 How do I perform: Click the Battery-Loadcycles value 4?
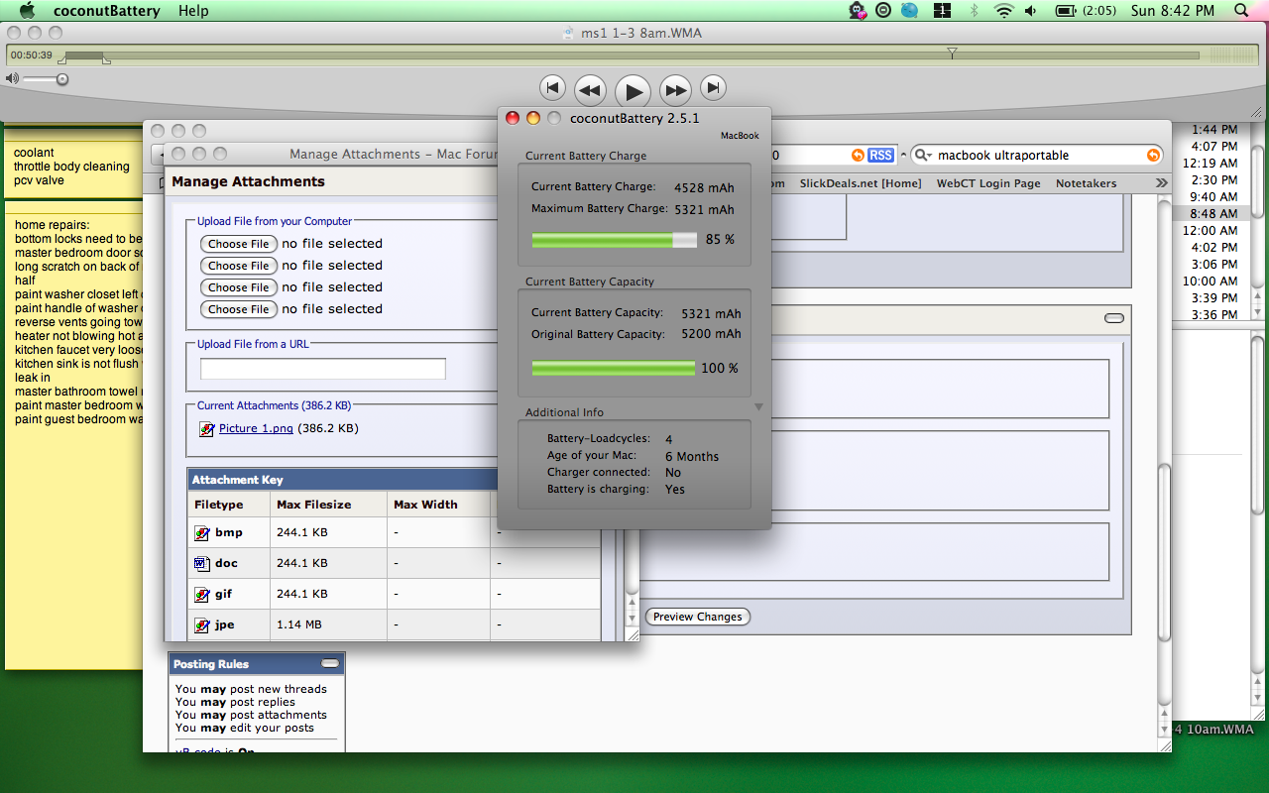[x=669, y=439]
